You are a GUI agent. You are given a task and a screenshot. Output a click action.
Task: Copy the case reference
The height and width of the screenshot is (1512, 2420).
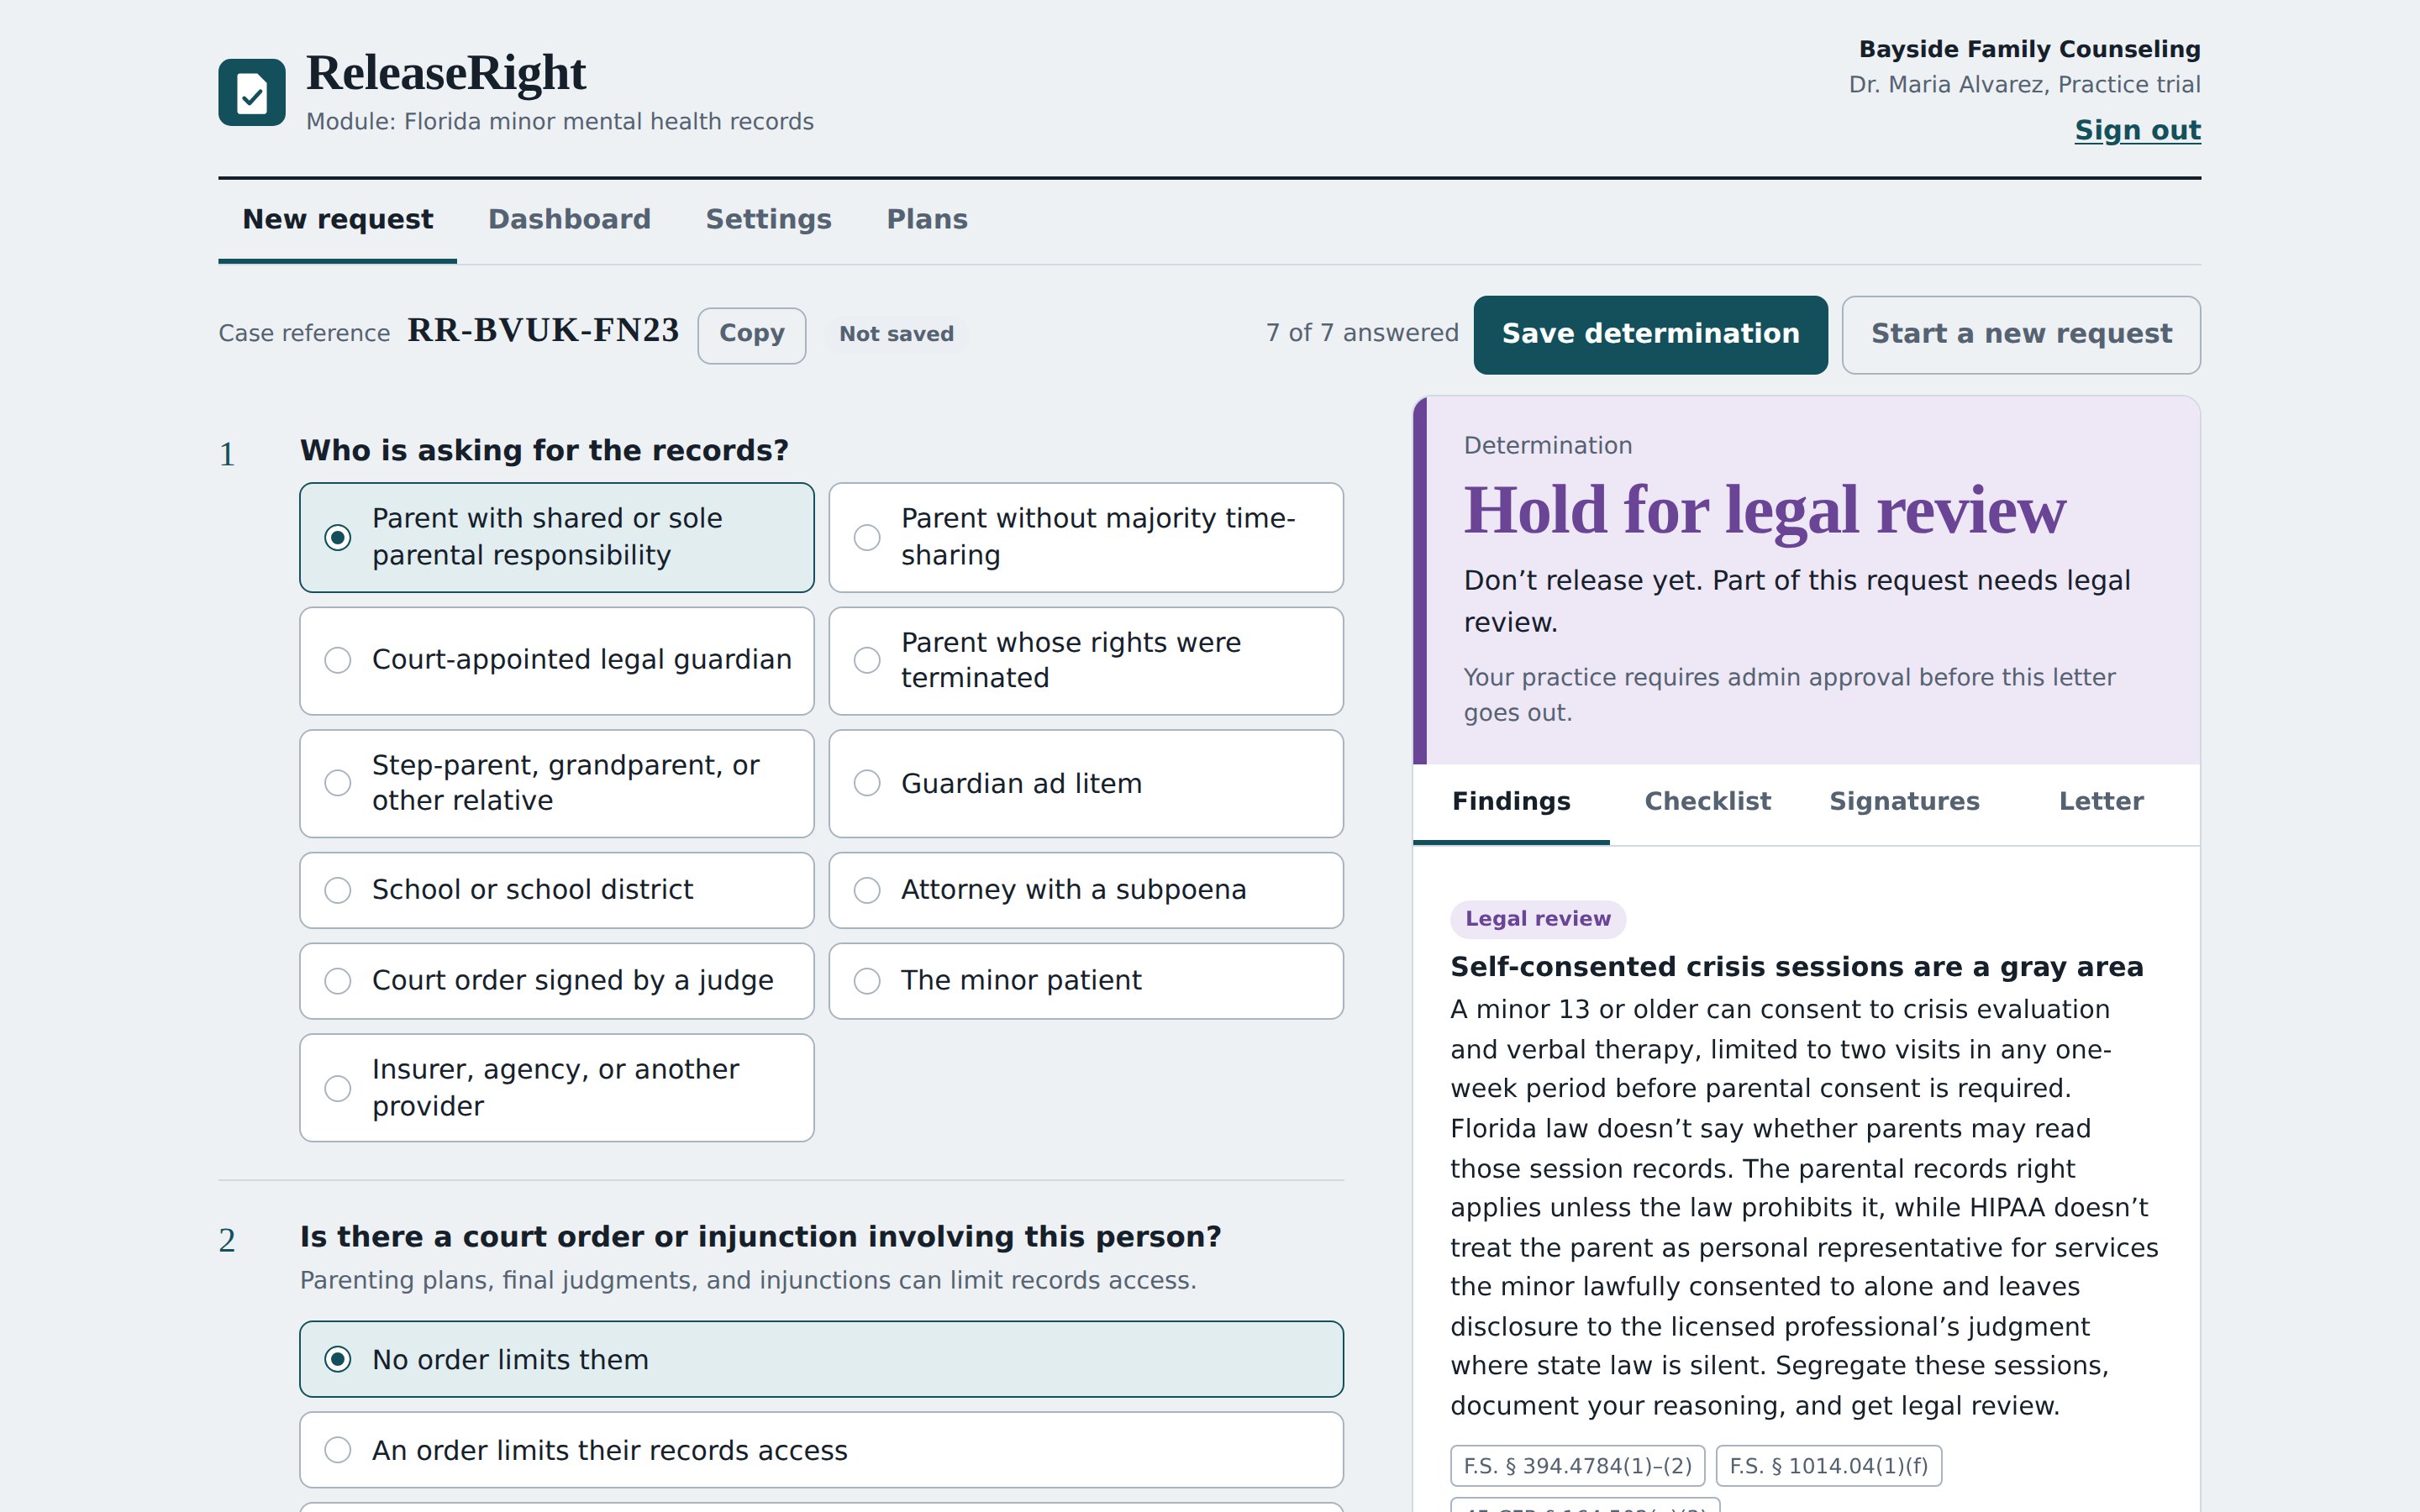click(x=752, y=334)
